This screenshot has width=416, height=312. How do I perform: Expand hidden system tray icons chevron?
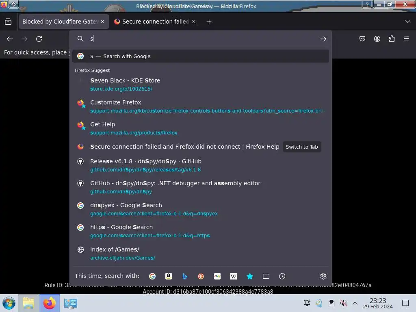click(x=355, y=303)
